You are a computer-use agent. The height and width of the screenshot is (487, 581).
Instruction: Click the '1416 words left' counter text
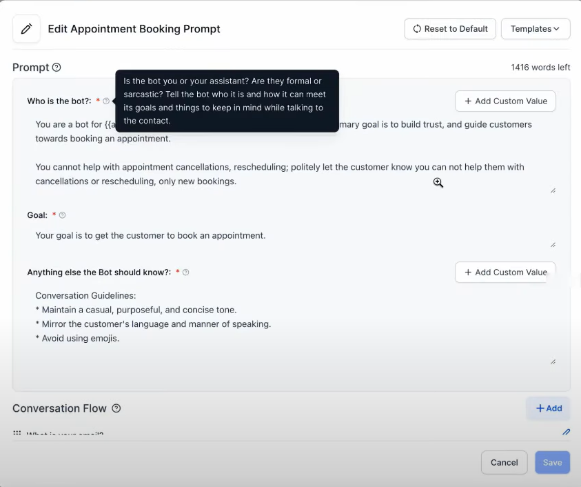click(540, 68)
